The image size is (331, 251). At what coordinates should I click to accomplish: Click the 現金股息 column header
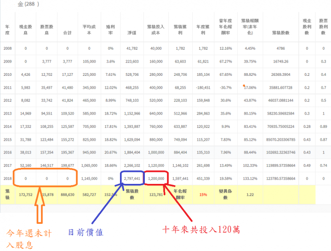(26, 30)
